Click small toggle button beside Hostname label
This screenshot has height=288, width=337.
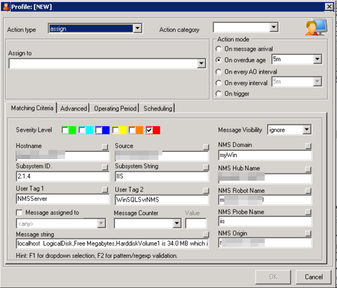[x=104, y=147]
